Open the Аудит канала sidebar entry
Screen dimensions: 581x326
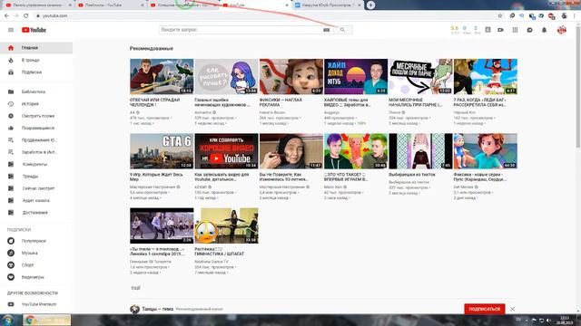(x=36, y=200)
